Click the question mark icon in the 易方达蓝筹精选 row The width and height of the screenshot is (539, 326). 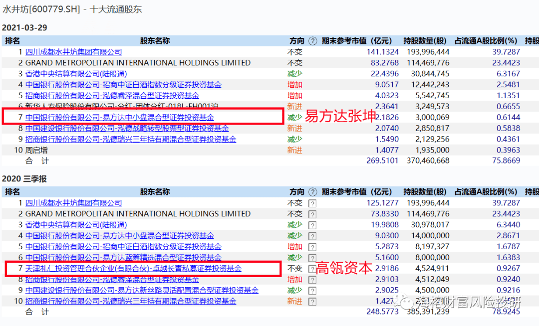[312, 258]
